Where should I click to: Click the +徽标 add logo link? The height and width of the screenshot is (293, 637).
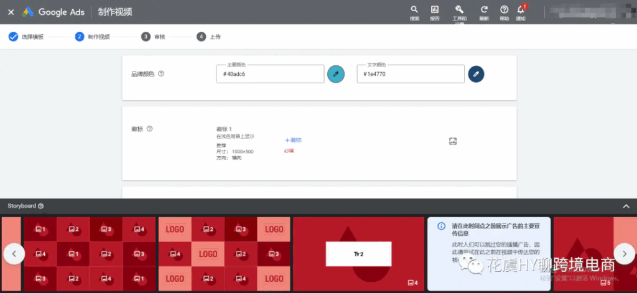point(293,140)
